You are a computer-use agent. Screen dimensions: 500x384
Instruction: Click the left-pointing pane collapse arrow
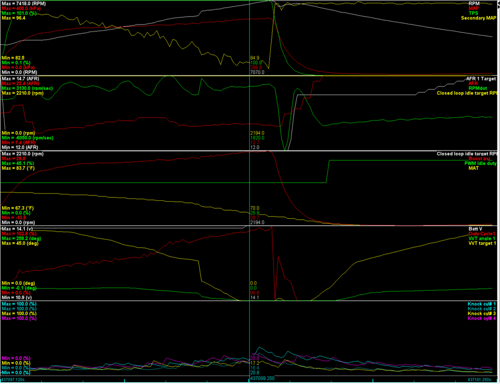[x=499, y=3]
